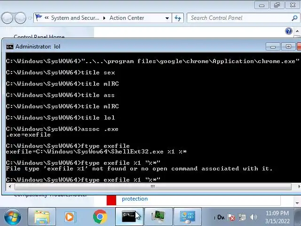Open the Command Prompt system menu icon
Image resolution: width=301 pixels, height=226 pixels.
pos(10,47)
